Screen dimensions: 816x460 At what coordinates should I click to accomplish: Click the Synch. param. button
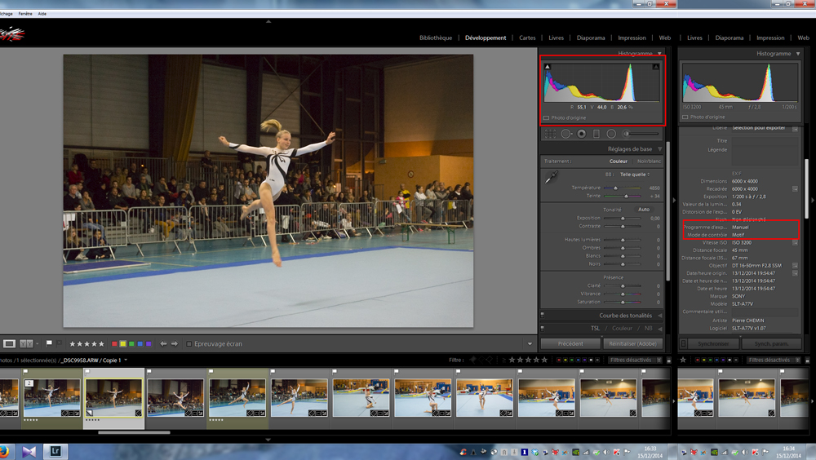772,343
